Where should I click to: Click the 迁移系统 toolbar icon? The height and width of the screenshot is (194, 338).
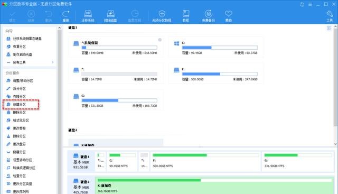tap(88, 14)
